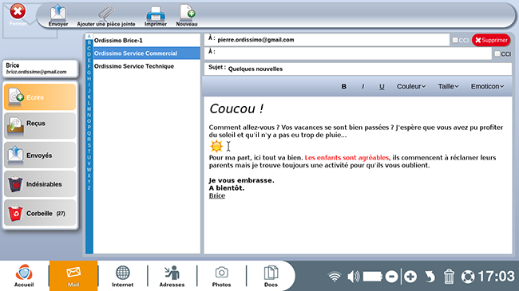The height and width of the screenshot is (291, 519).
Task: Click the Sujet field
Action: [x=358, y=69]
